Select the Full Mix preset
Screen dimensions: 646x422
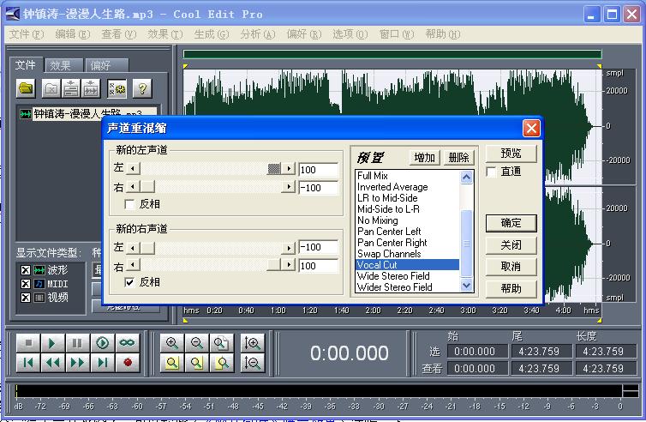coord(407,176)
